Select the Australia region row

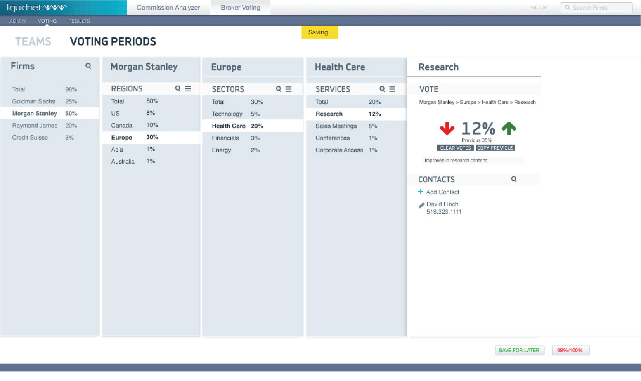tap(151, 161)
